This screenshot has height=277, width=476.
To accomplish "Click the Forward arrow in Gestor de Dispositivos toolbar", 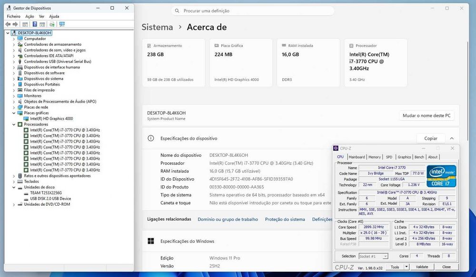I will pos(15,24).
